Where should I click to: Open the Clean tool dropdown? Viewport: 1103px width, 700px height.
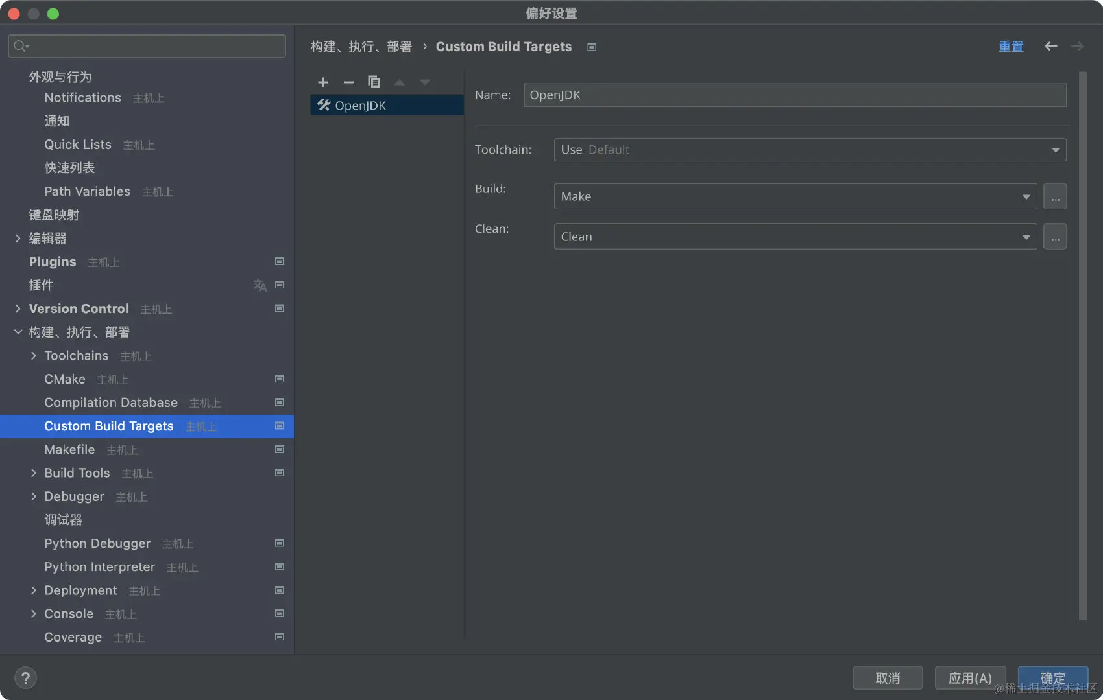point(795,237)
